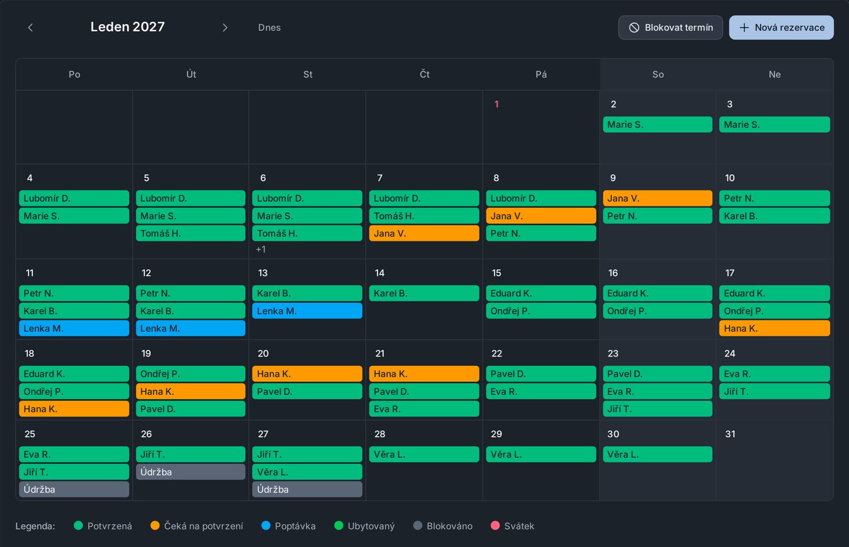Click the Leden 2027 month title
This screenshot has width=849, height=547.
point(127,27)
